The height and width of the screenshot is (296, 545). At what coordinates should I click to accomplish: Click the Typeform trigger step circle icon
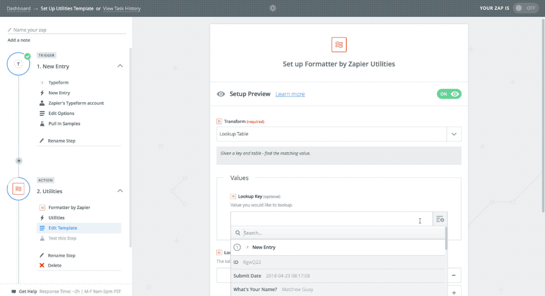[19, 64]
